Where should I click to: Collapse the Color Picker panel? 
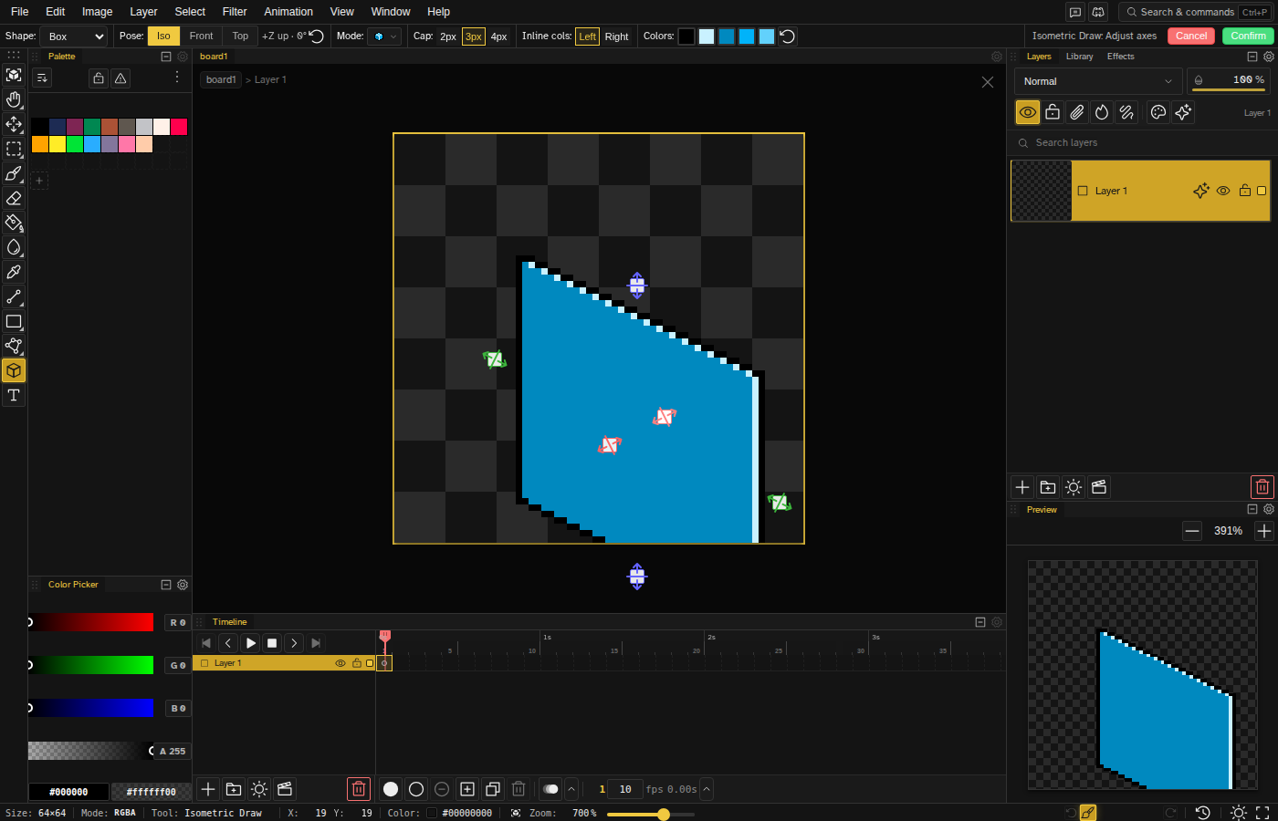click(166, 585)
